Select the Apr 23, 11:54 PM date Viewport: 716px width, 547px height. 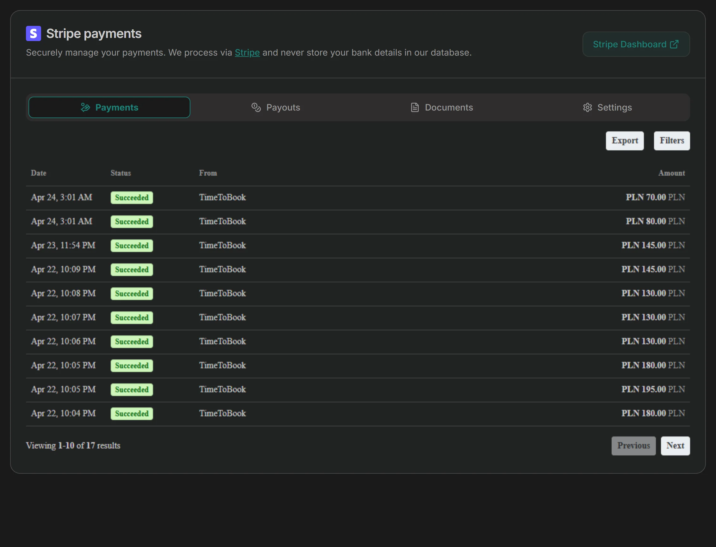point(63,245)
